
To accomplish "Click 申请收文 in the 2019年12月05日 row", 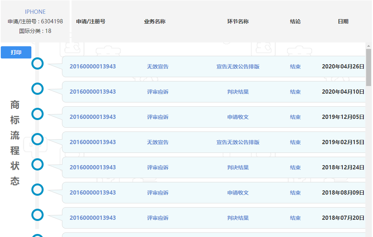I will (x=238, y=117).
